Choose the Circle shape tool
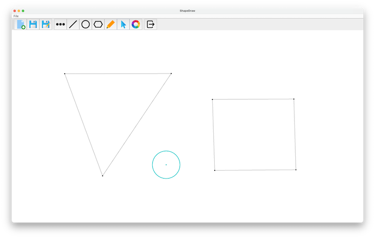Screen dimensions: 375x238 click(85, 24)
